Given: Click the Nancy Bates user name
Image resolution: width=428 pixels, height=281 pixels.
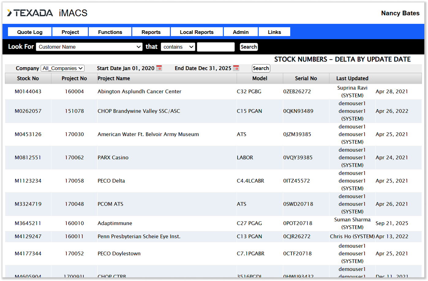Looking at the screenshot, I should click(400, 13).
